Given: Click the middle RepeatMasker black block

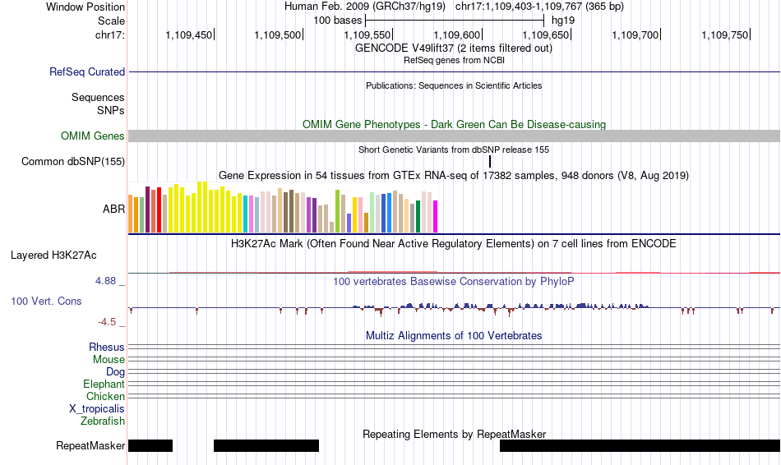Looking at the screenshot, I should point(266,445).
